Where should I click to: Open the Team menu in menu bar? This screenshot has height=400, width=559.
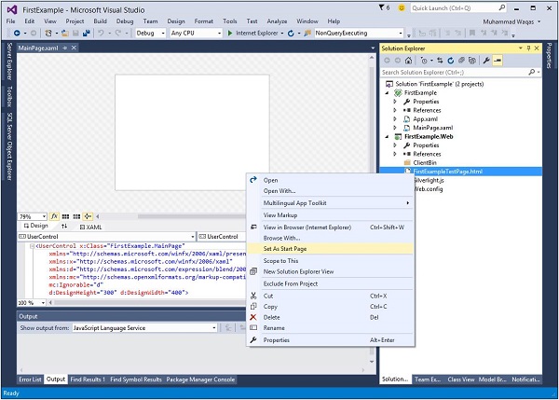[149, 20]
